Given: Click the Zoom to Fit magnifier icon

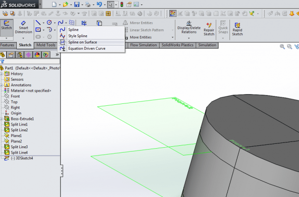Looking at the screenshot, I should [x=282, y=46].
